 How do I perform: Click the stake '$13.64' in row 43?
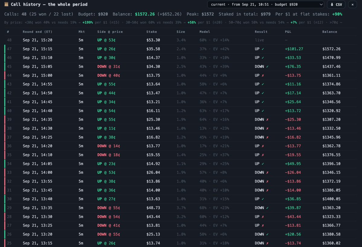(x=153, y=84)
